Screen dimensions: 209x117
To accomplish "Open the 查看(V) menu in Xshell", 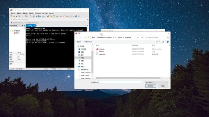I will pos(25,13).
